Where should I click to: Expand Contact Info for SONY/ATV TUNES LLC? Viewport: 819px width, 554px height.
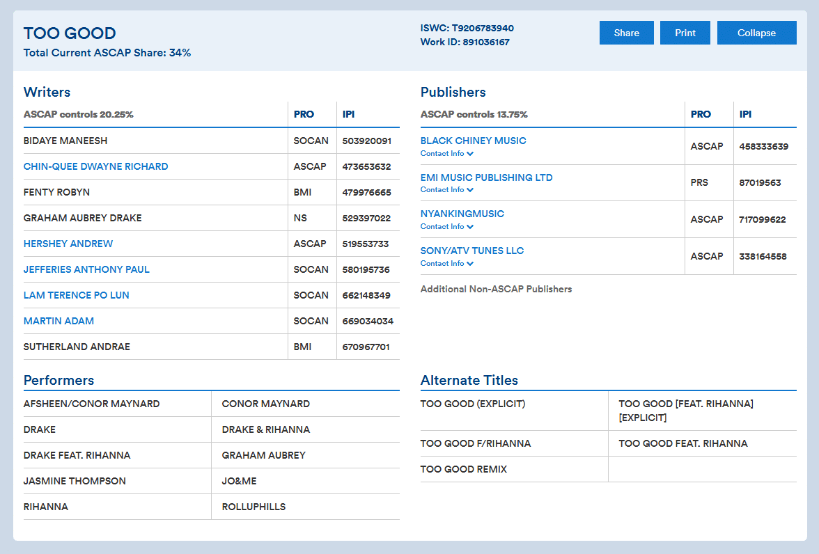(446, 264)
